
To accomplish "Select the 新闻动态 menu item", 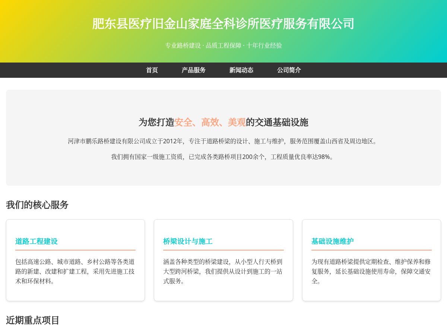I will 241,70.
